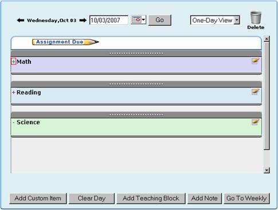
Task: Click the scrollbar up arrow
Action: [x=267, y=38]
